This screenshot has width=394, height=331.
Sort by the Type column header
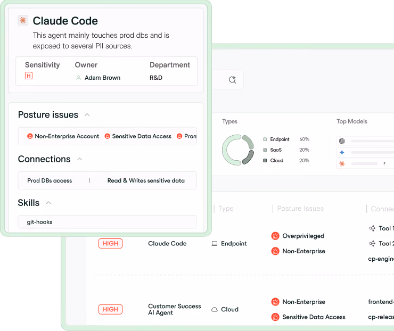[226, 209]
